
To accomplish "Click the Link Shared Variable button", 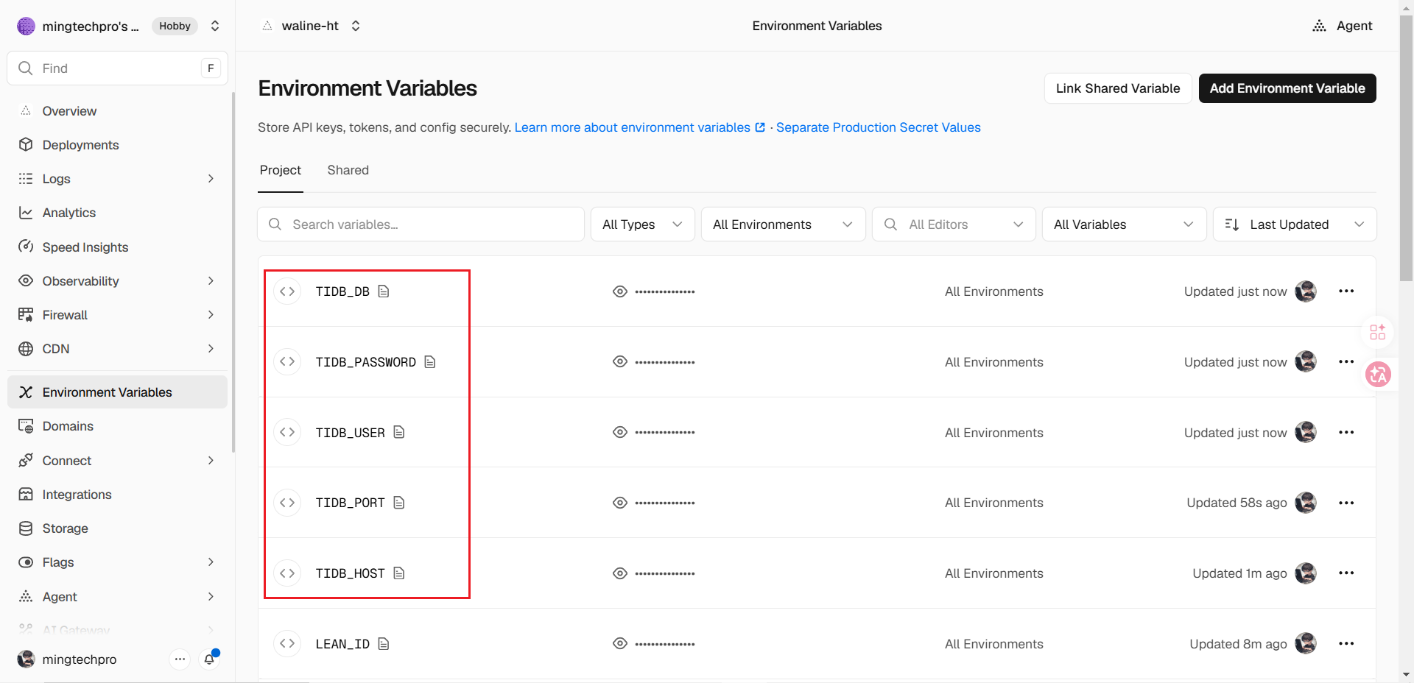I will [1118, 88].
